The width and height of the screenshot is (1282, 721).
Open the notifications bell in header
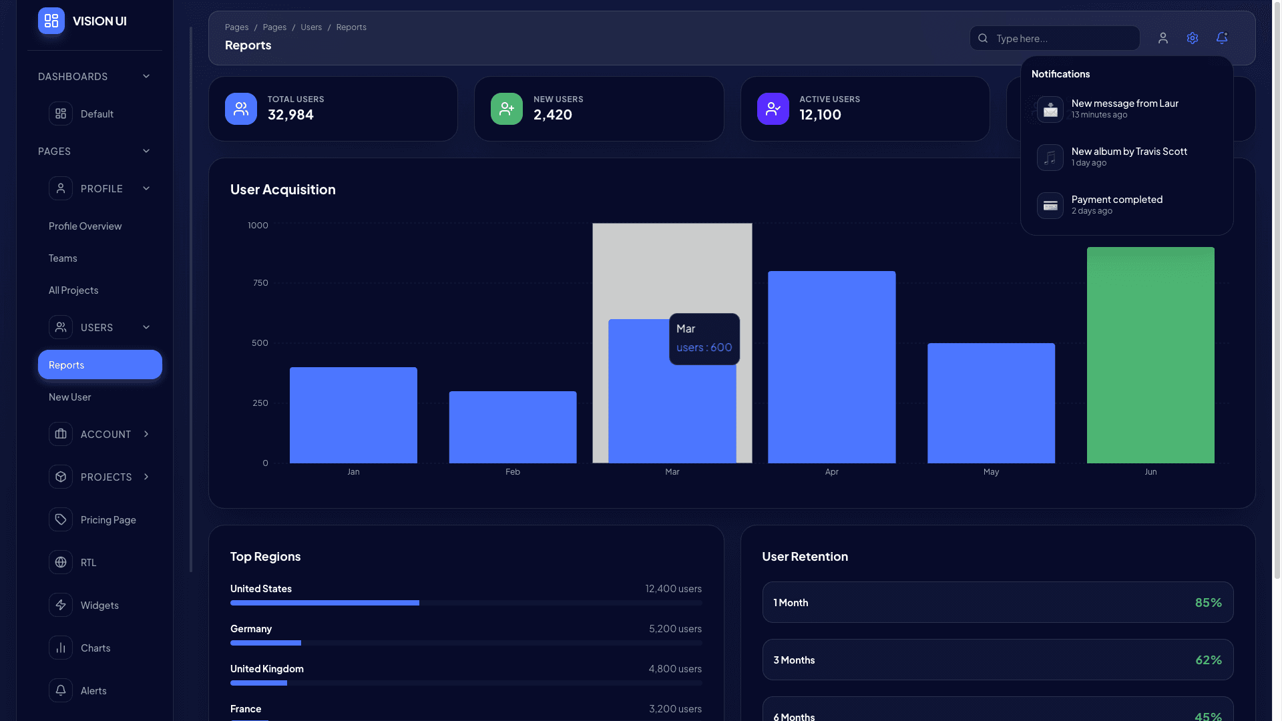coord(1222,38)
